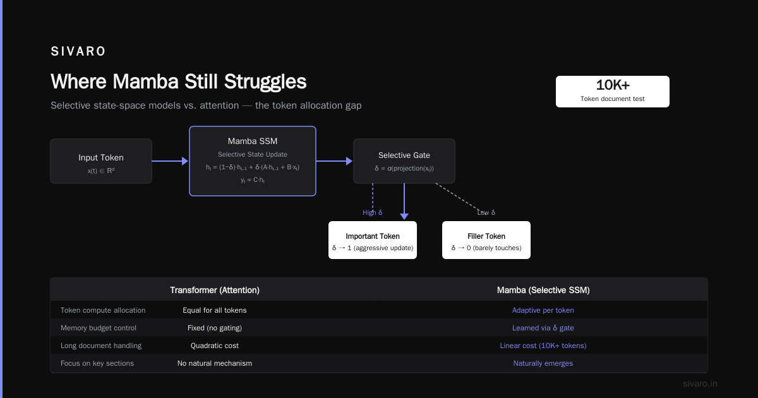Click 'Learned via δ gate' text
Viewport: 758px width, 398px height.
pyautogui.click(x=543, y=328)
